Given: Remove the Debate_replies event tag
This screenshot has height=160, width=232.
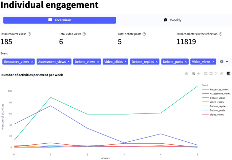Looking at the screenshot, I should pyautogui.click(x=156, y=62).
